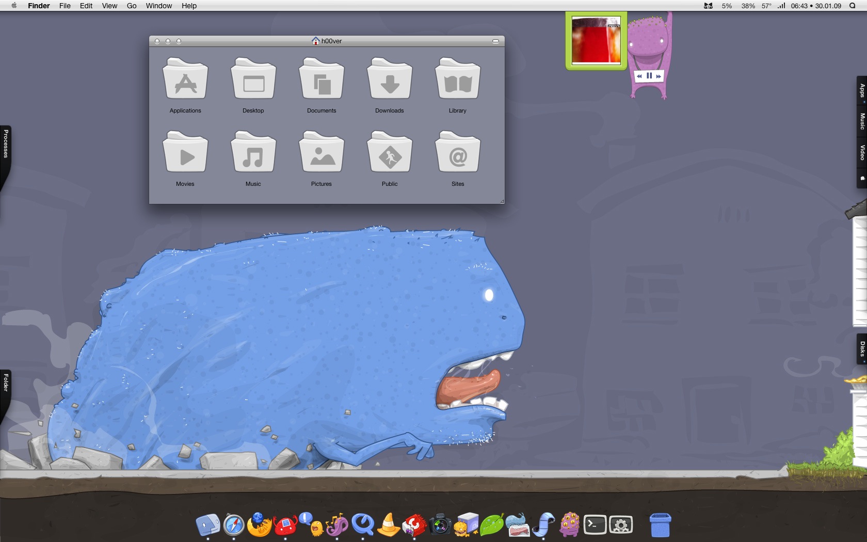This screenshot has width=867, height=542.
Task: Expand the Disks side tab
Action: click(x=861, y=349)
